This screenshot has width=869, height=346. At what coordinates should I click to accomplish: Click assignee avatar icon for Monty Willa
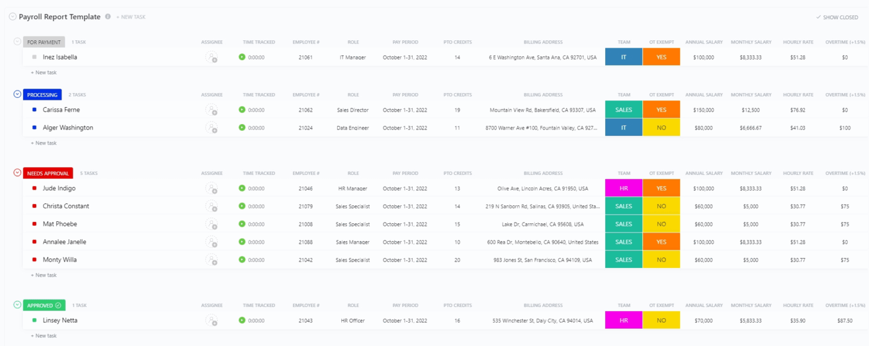click(x=212, y=260)
